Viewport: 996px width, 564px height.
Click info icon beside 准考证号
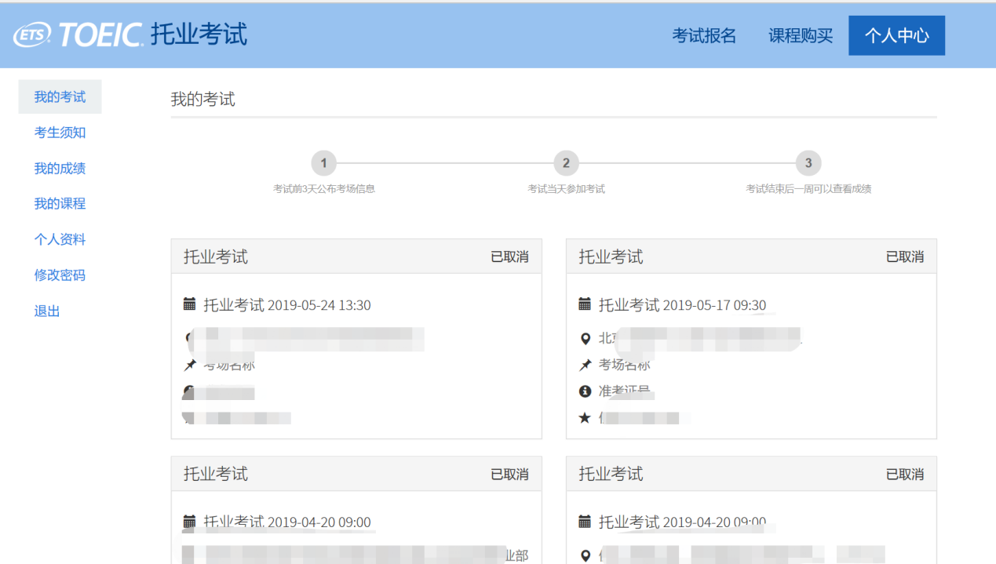(584, 391)
